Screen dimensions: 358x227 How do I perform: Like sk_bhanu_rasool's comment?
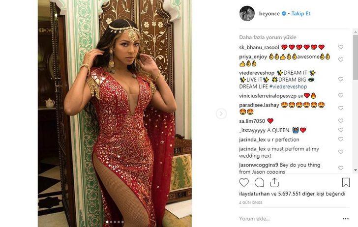tap(341, 47)
